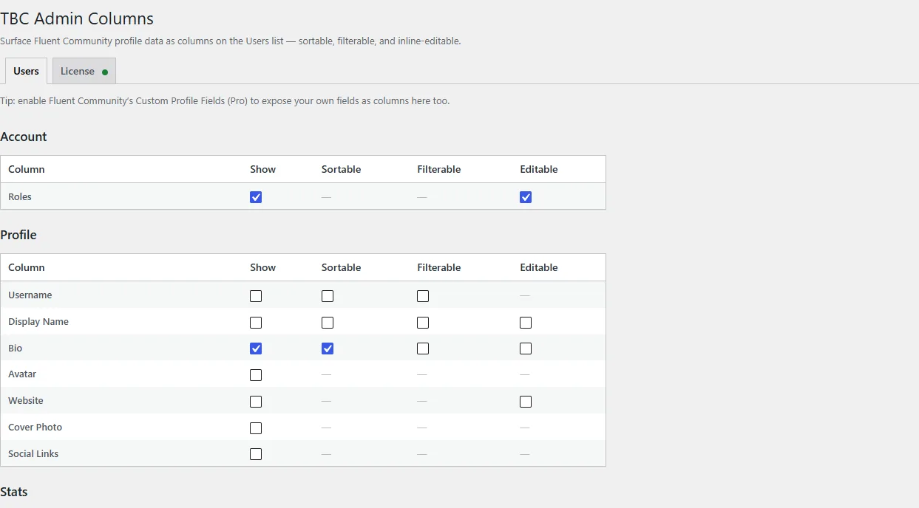The width and height of the screenshot is (919, 508).
Task: Uncheck Show for the Bio row
Action: (256, 349)
